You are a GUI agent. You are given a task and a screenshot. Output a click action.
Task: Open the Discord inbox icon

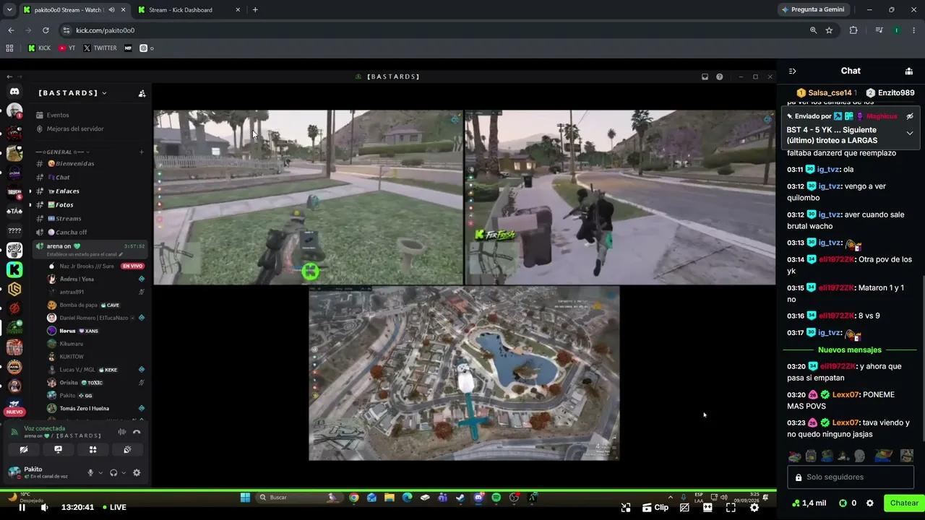[705, 77]
